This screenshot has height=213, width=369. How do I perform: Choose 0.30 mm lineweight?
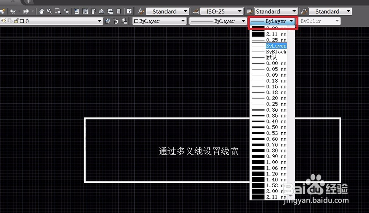pos(269,110)
